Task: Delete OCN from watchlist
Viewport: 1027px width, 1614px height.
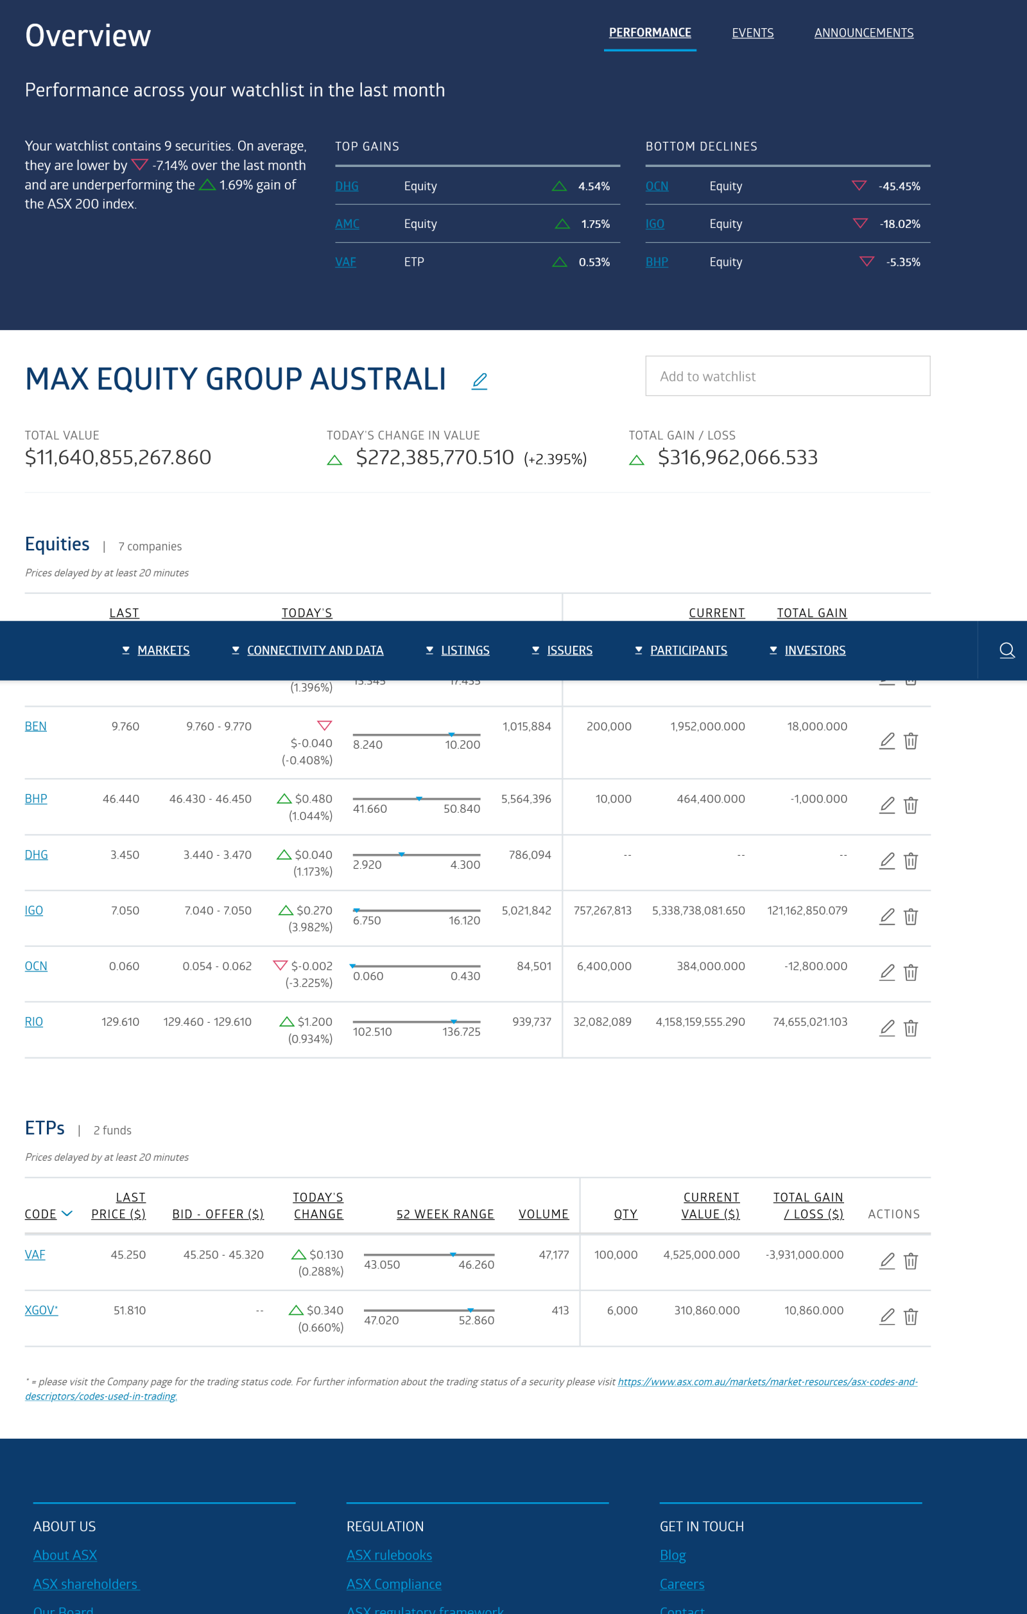Action: (x=910, y=972)
